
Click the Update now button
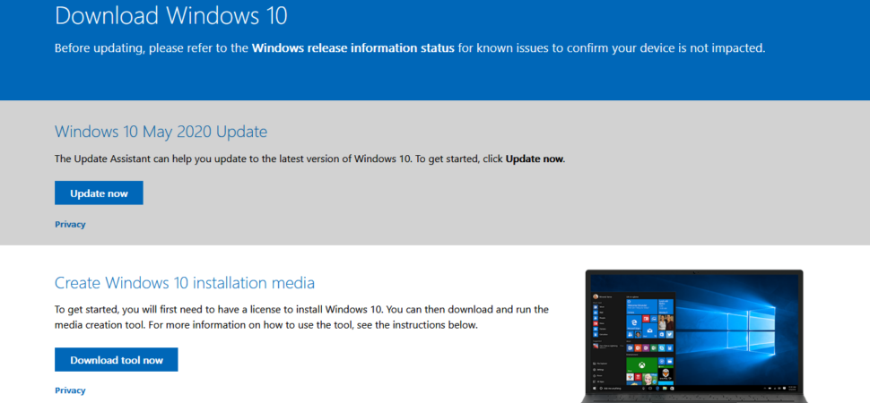coord(99,193)
